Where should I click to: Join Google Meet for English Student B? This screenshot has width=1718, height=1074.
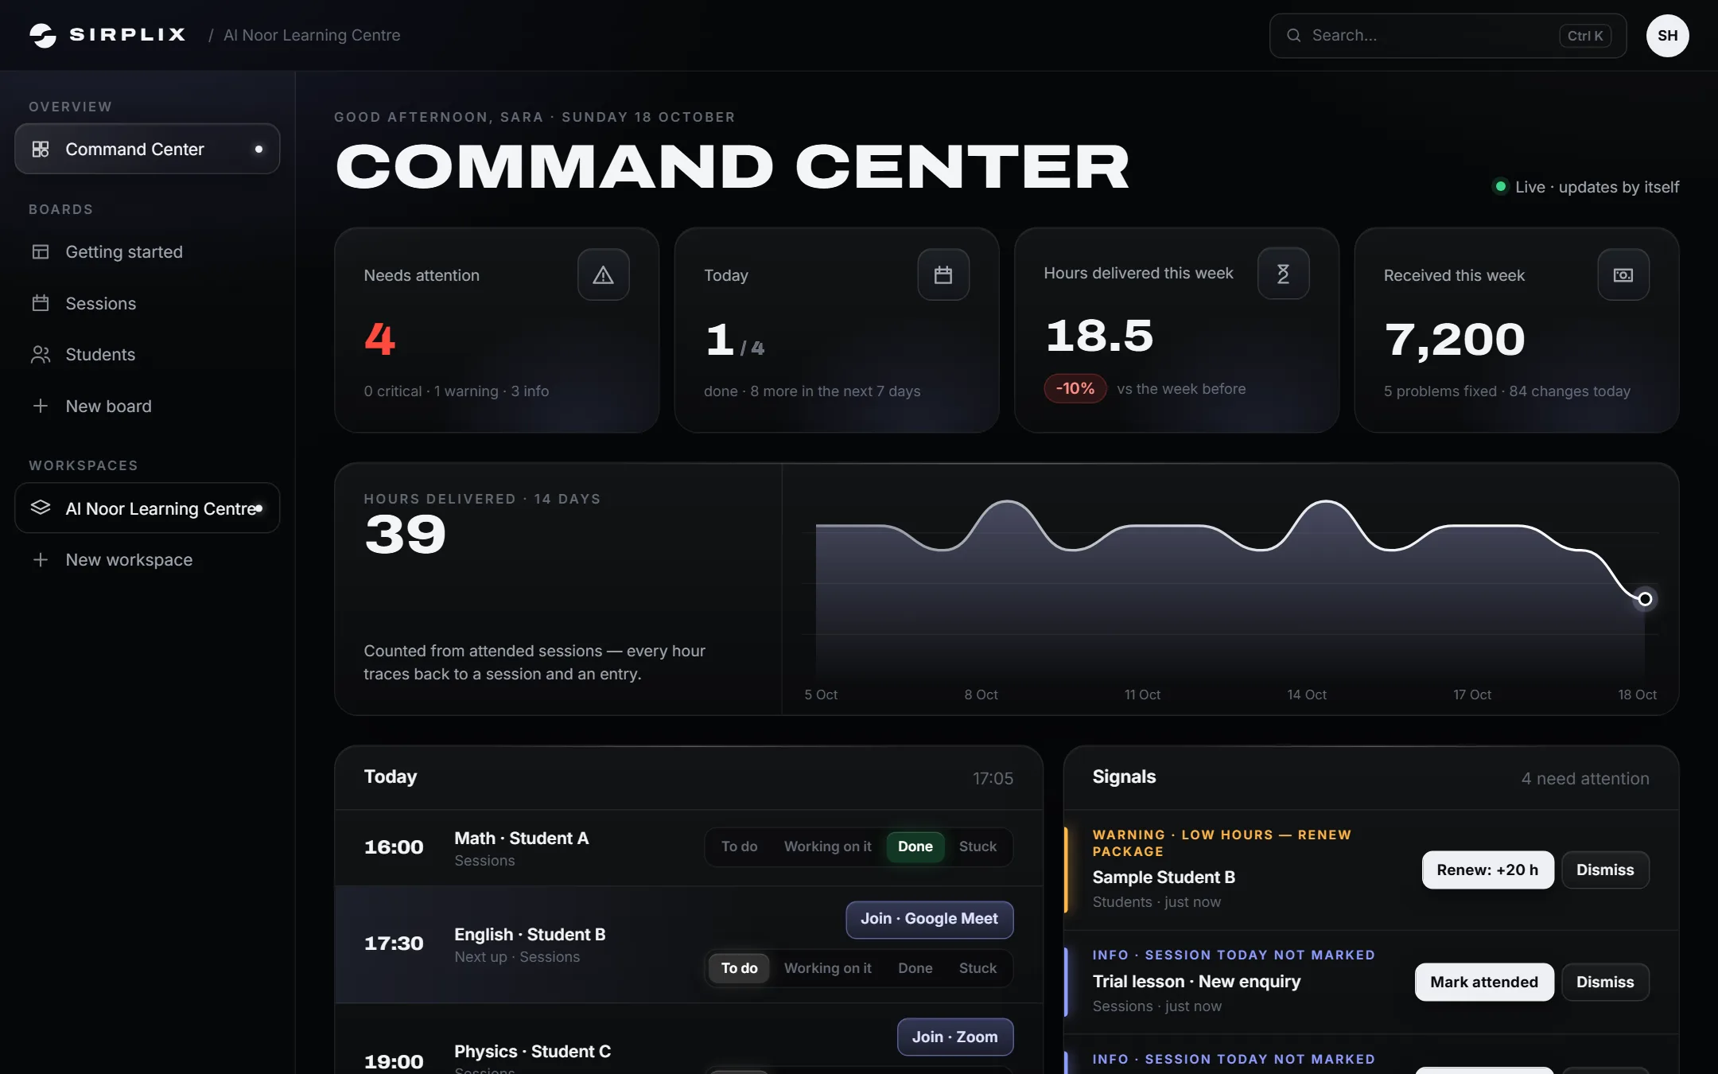coord(929,919)
